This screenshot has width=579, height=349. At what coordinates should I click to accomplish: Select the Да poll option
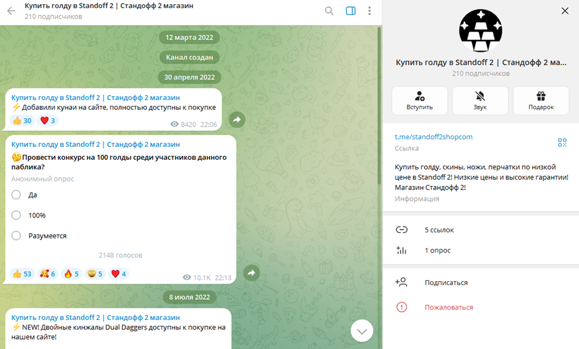[x=16, y=195]
